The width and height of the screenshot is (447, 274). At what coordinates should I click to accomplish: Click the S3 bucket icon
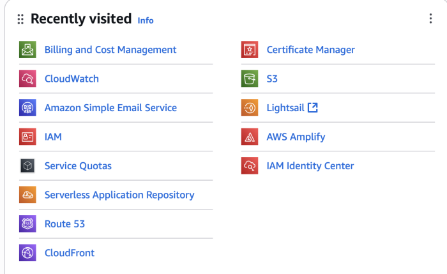(250, 79)
